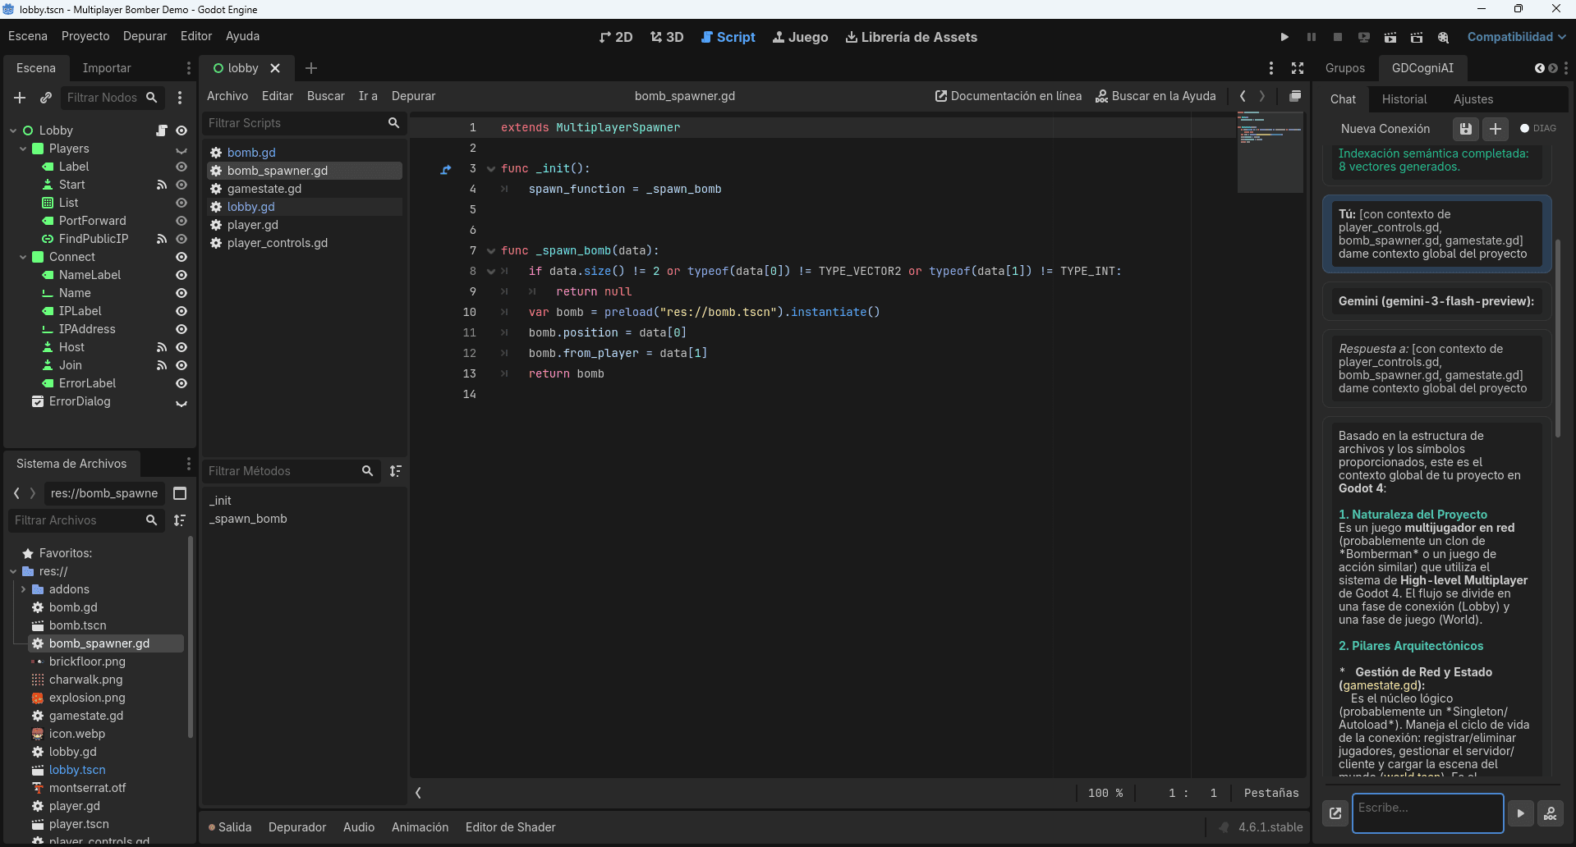Run the project with the play button
The height and width of the screenshot is (847, 1576).
click(1284, 37)
